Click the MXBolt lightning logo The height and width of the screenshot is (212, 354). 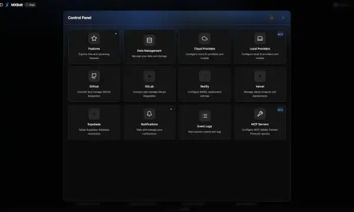click(x=7, y=5)
